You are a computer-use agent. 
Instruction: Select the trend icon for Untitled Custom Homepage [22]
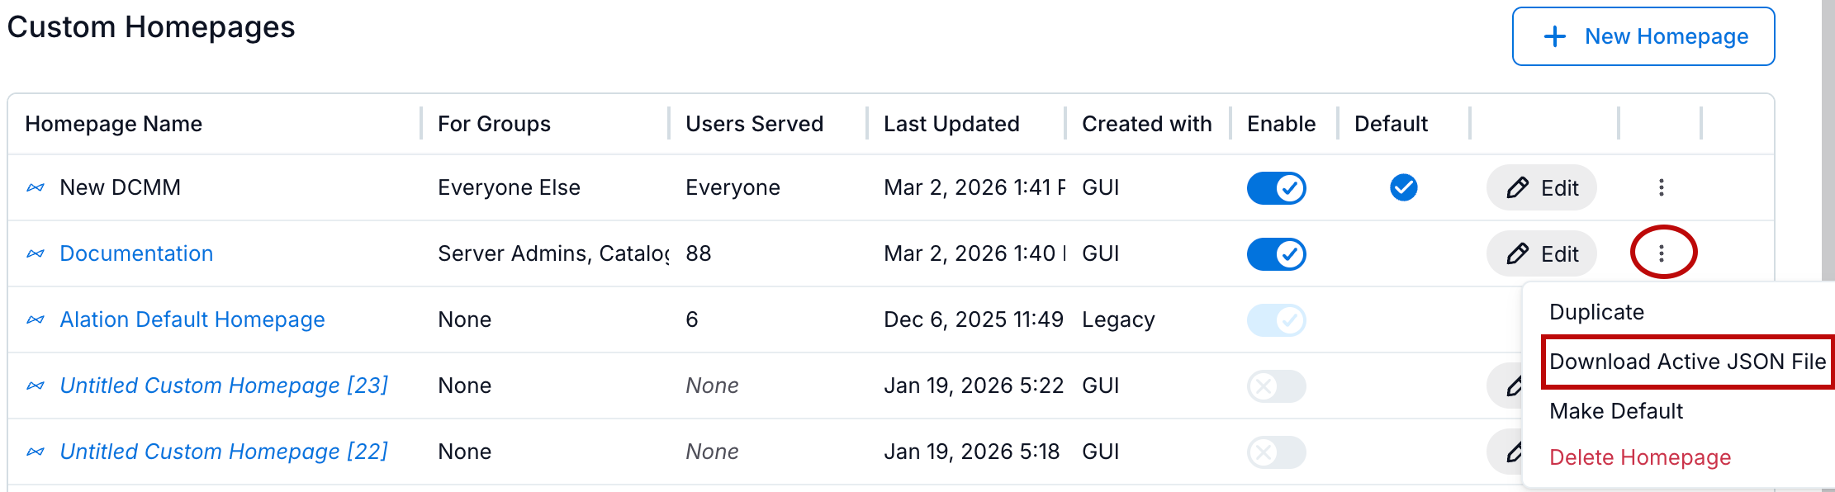point(35,452)
